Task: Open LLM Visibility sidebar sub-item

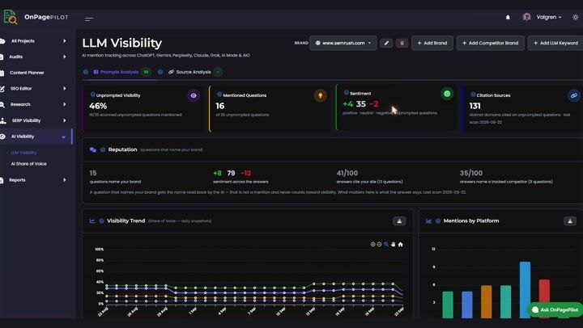Action: click(23, 153)
